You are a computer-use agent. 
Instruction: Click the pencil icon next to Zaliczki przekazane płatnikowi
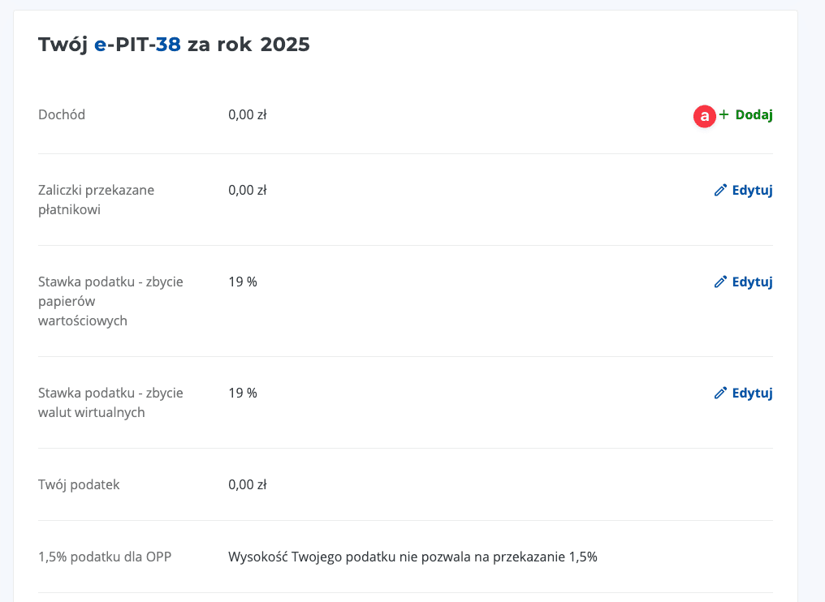(x=720, y=189)
